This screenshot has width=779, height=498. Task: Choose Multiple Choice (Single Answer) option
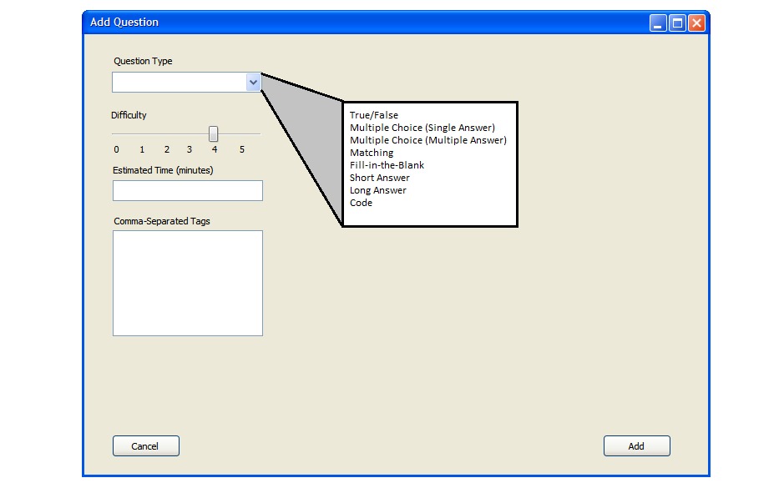422,128
